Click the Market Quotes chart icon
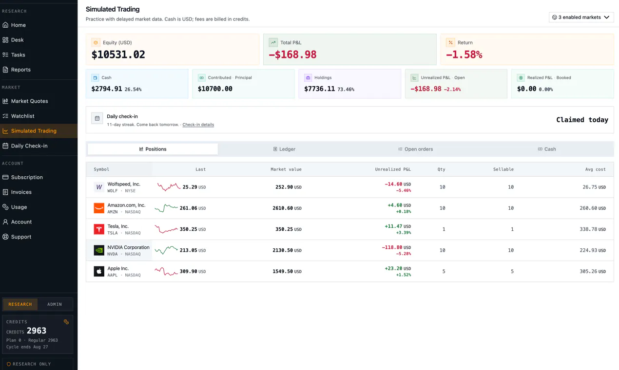This screenshot has height=370, width=619. pyautogui.click(x=5, y=101)
